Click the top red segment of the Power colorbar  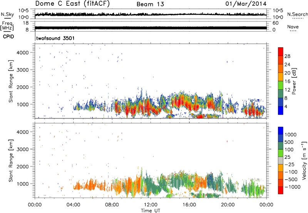point(281,52)
